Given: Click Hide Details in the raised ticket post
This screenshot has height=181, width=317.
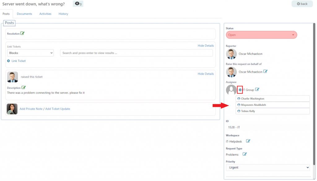Looking at the screenshot, I should pyautogui.click(x=206, y=74).
